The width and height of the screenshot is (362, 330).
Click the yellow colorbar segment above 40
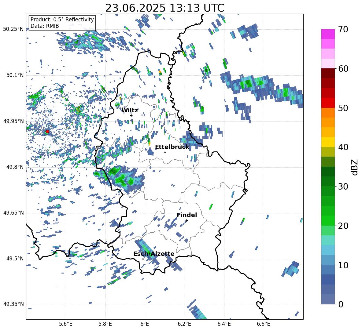point(328,142)
